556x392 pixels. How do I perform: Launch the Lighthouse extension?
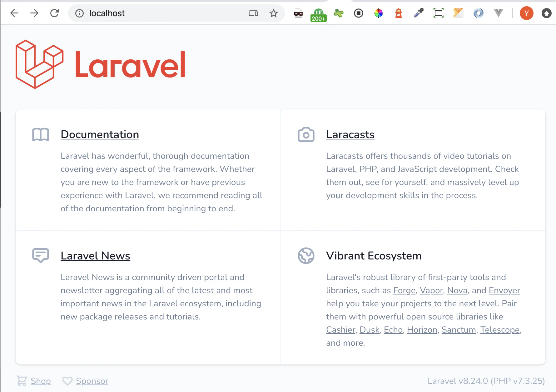point(399,13)
